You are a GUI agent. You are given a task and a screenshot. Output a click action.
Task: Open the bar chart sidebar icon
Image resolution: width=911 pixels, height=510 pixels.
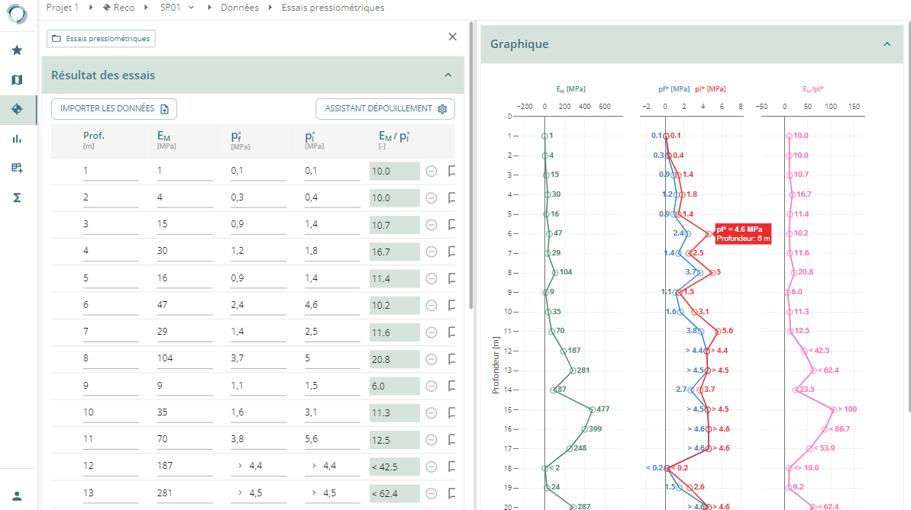17,139
